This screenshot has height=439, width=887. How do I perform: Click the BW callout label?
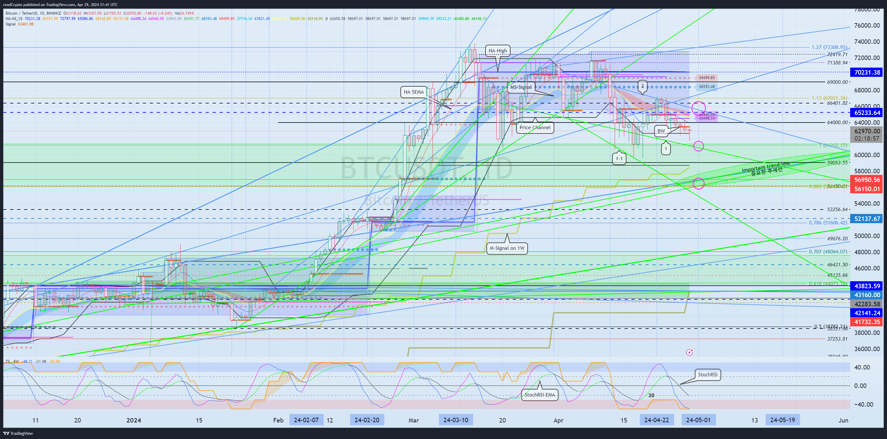661,131
